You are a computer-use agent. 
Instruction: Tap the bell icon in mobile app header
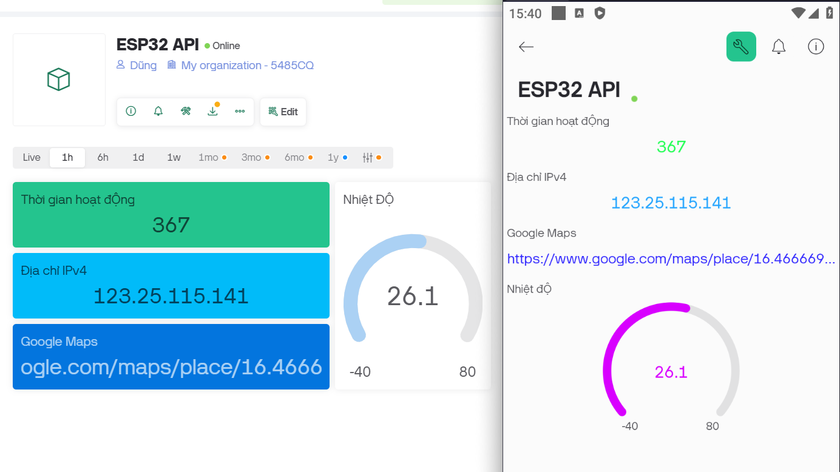[x=779, y=47]
